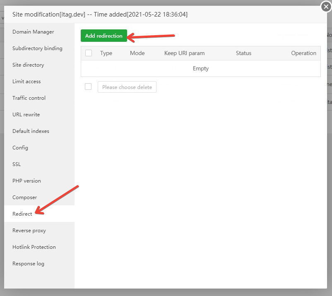Screen dimensions: 332x296
Task: Tick the checkbox beside Please choose delete
Action: click(88, 87)
